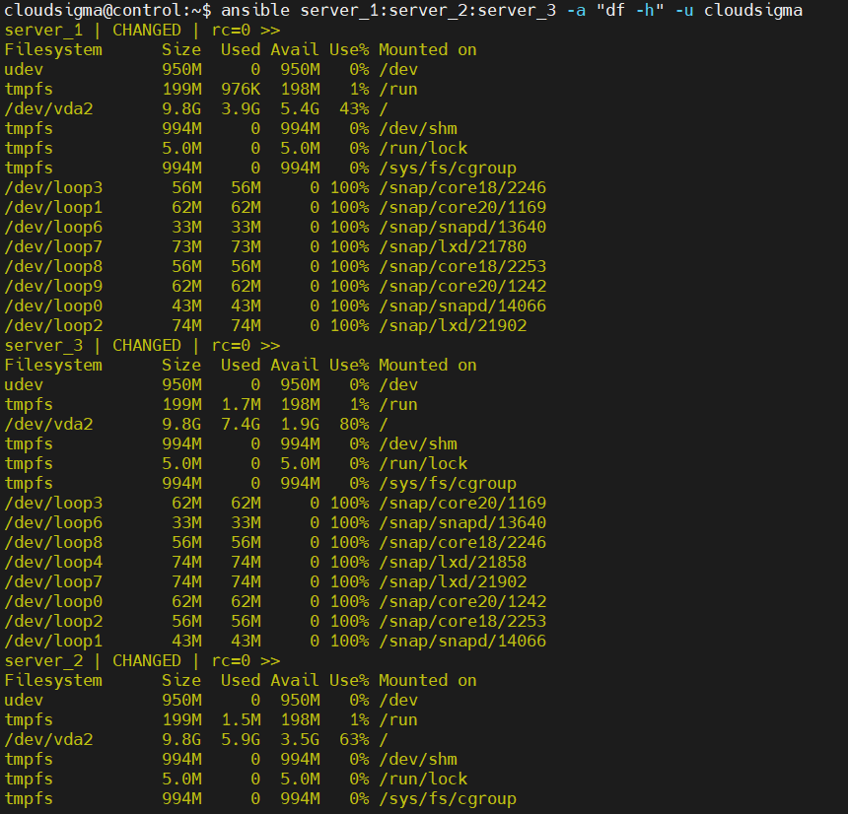Click /dev/loop4 in server_3 output
This screenshot has width=848, height=814.
pos(53,562)
